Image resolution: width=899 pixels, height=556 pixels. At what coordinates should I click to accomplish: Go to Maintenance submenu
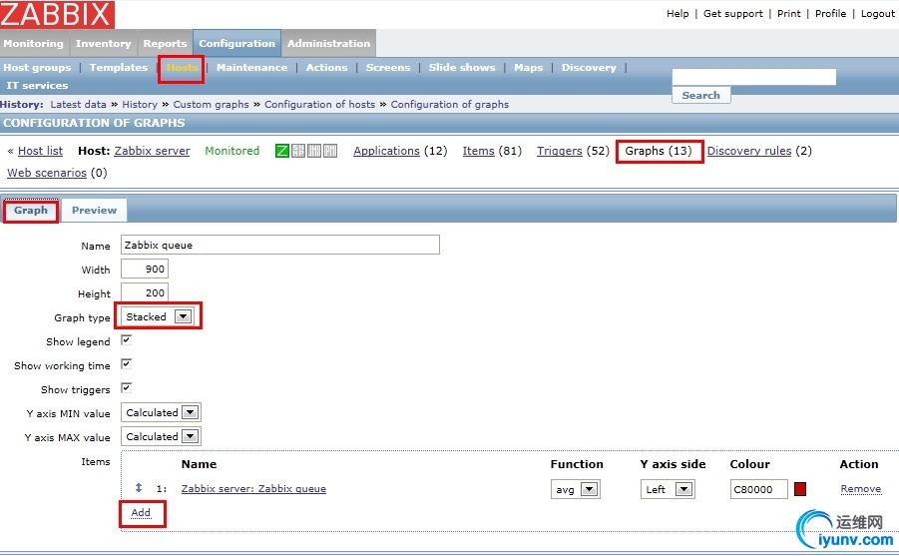point(251,68)
